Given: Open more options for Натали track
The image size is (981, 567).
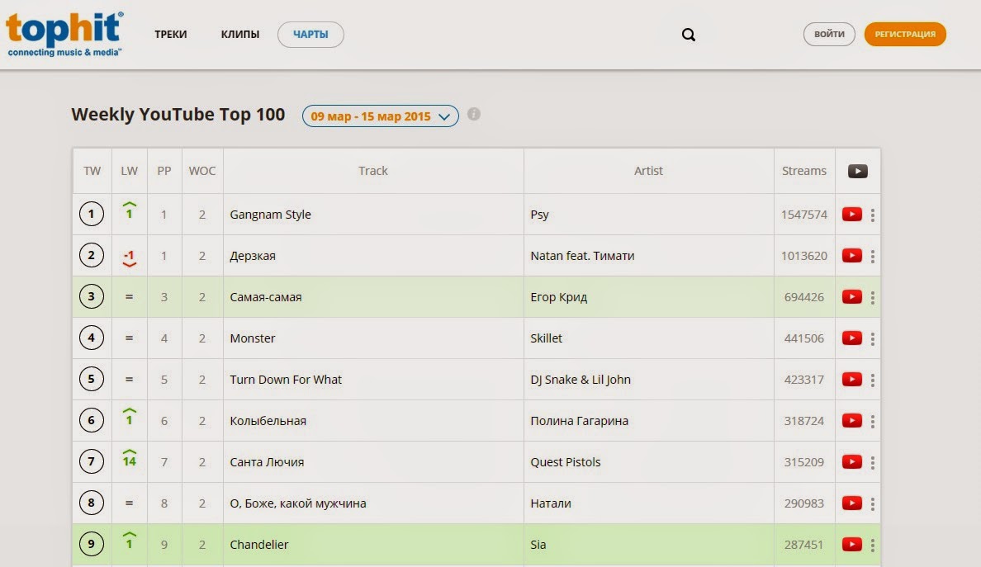Looking at the screenshot, I should coord(872,503).
